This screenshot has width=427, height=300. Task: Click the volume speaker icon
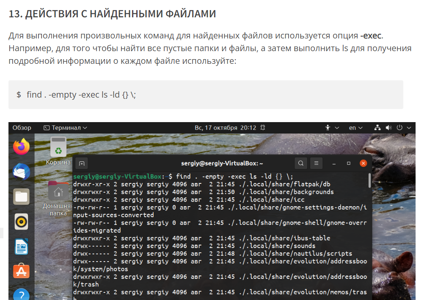[388, 128]
